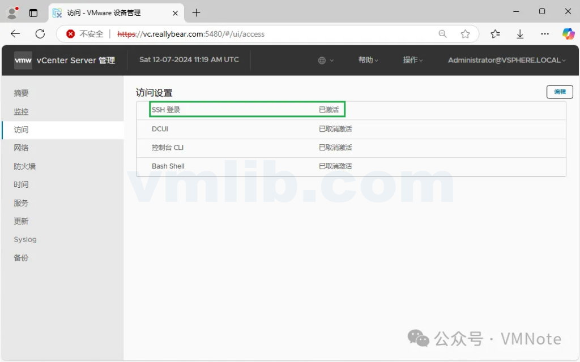Open a new browser tab
Screen dimensions: 580x362
pyautogui.click(x=196, y=12)
